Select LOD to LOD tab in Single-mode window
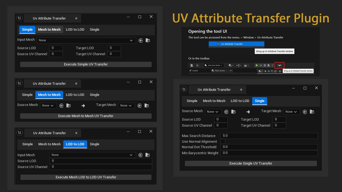 (240, 101)
